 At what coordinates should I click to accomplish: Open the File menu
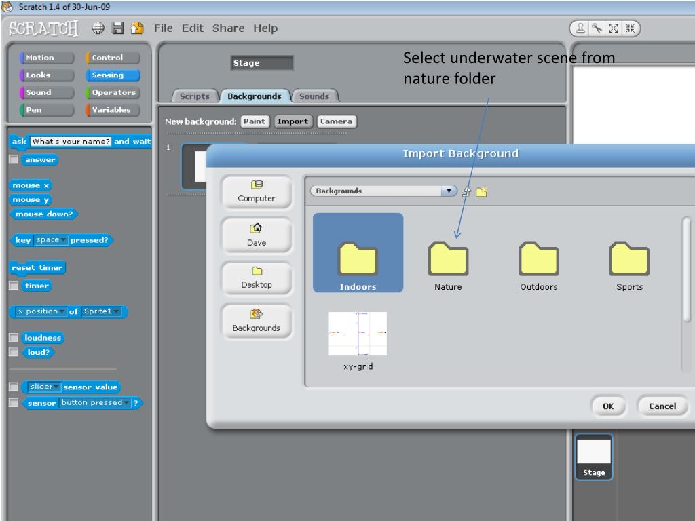(163, 28)
